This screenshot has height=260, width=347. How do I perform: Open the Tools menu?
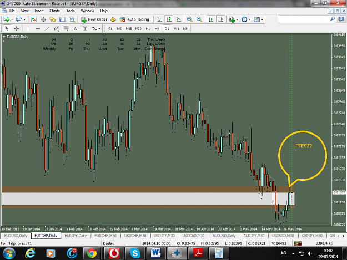coord(70,11)
